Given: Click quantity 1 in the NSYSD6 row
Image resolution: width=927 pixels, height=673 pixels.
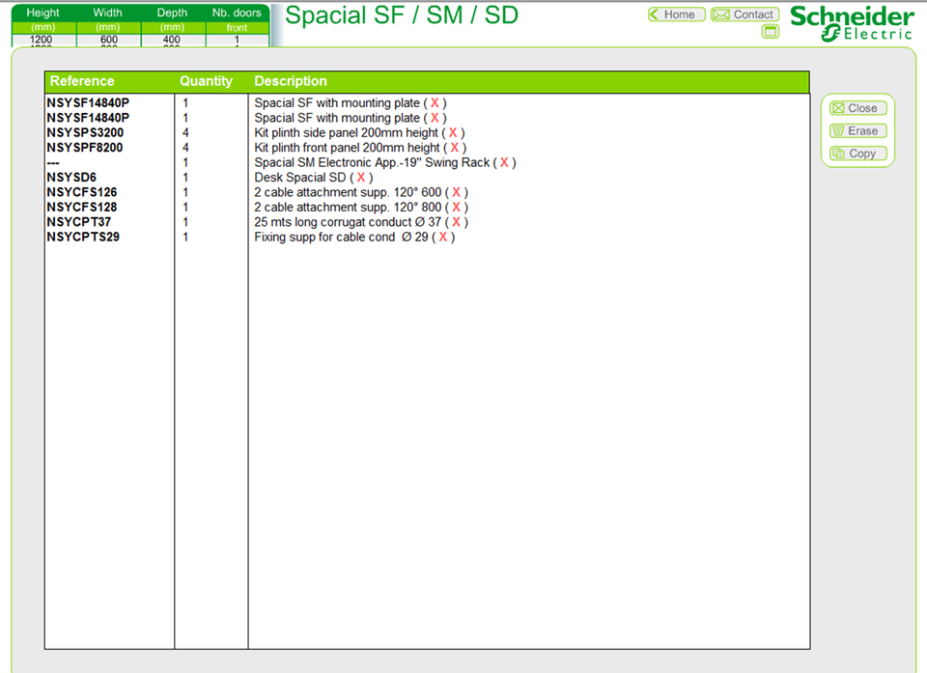Looking at the screenshot, I should point(185,178).
